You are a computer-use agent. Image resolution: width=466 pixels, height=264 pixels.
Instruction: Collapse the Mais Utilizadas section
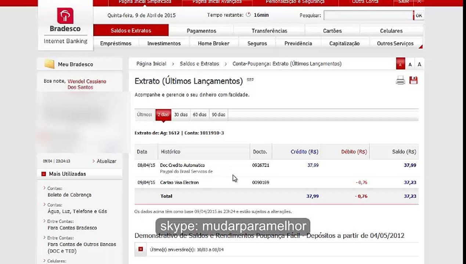44,174
